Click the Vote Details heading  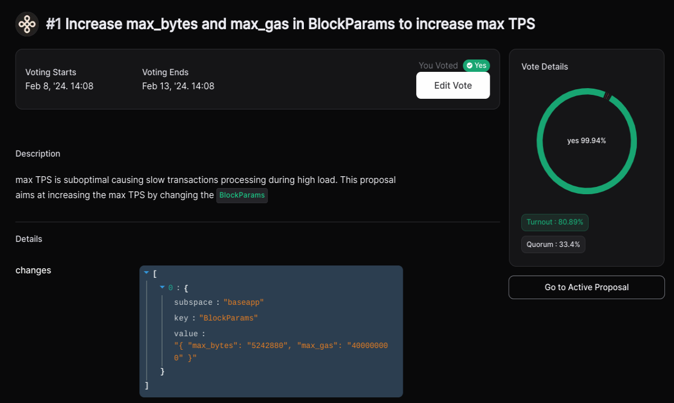[x=545, y=67]
